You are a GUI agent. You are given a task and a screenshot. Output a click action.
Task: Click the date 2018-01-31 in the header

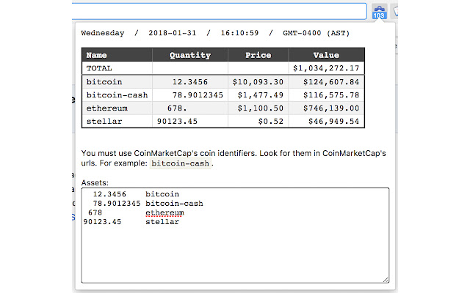[x=173, y=33]
